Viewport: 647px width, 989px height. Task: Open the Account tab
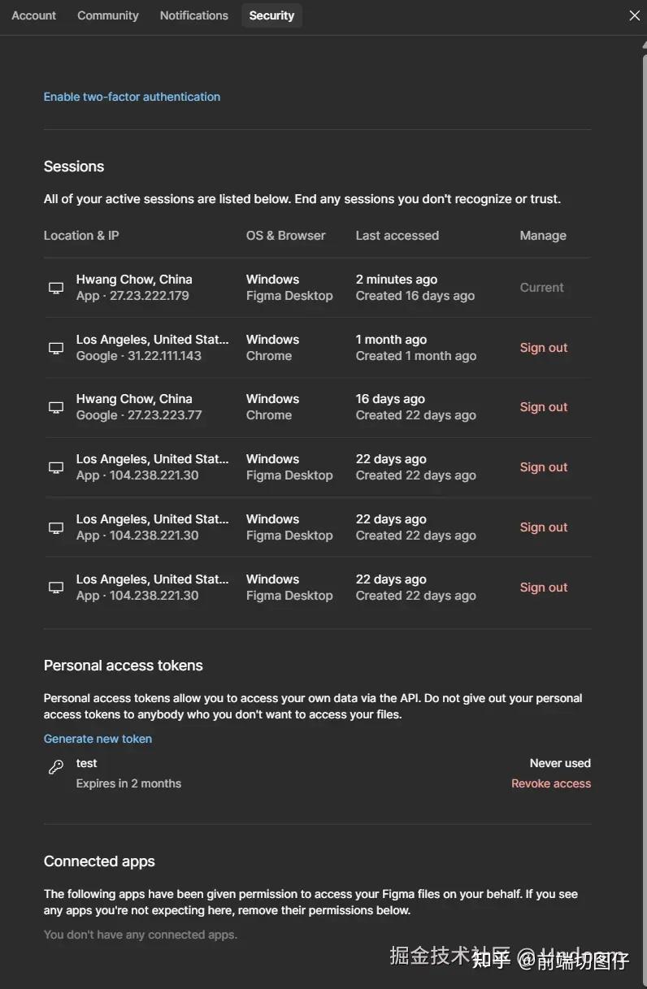point(34,15)
